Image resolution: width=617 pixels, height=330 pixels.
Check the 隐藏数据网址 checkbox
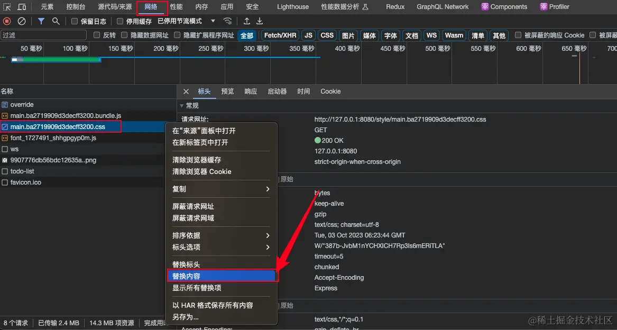pyautogui.click(x=124, y=35)
